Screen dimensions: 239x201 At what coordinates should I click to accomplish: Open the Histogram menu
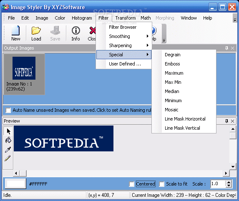[82, 18]
